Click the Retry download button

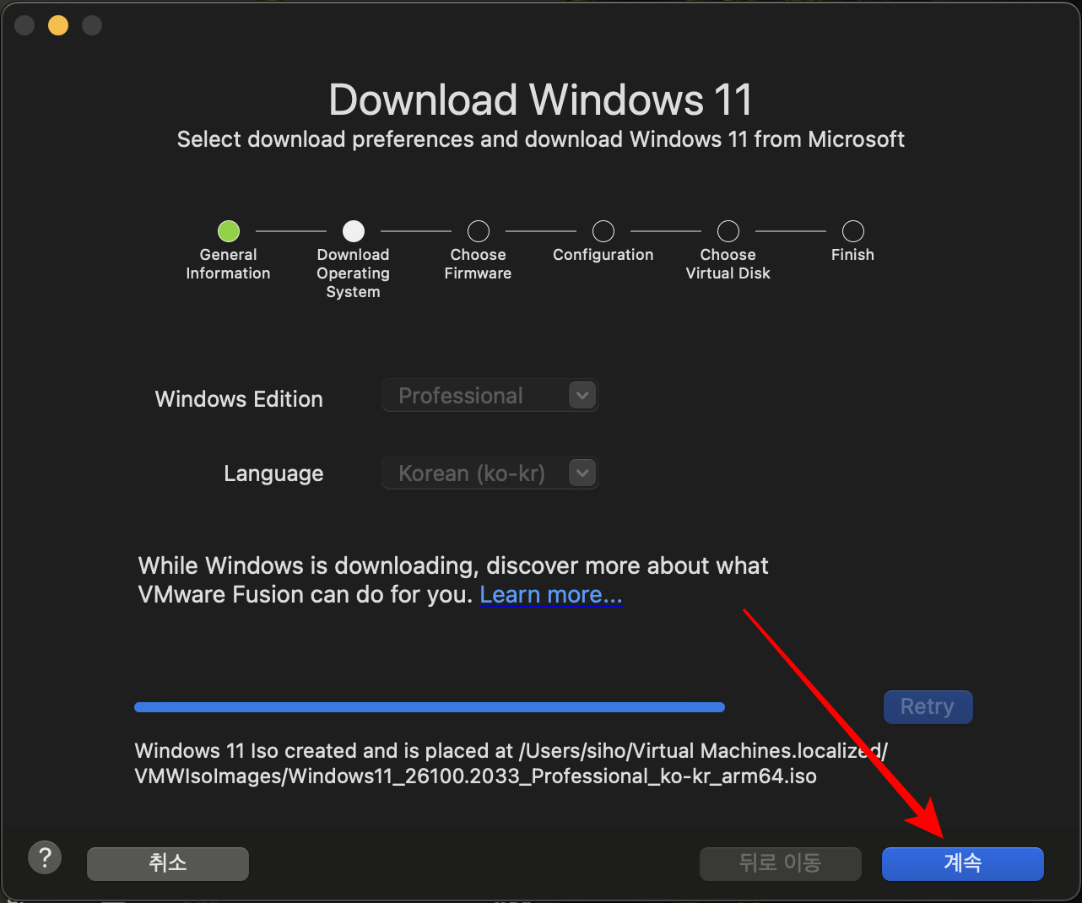928,707
